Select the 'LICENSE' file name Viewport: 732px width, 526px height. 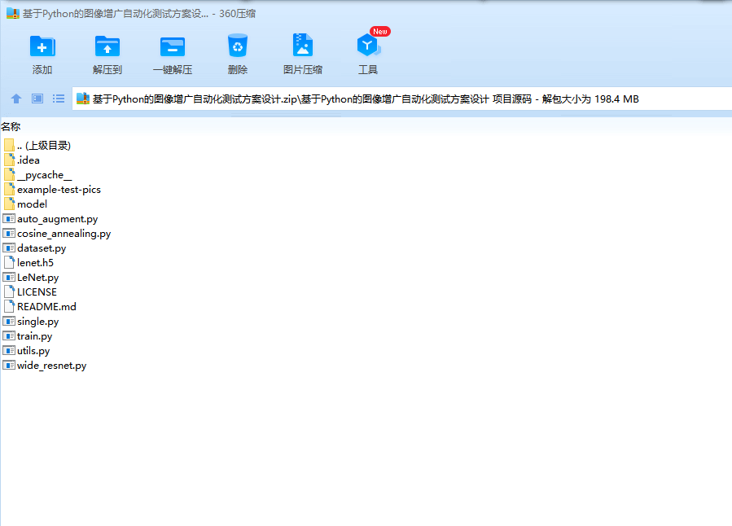point(37,292)
